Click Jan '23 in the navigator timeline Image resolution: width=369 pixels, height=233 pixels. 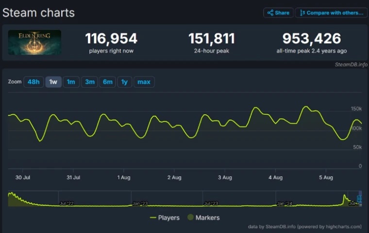click(x=140, y=203)
